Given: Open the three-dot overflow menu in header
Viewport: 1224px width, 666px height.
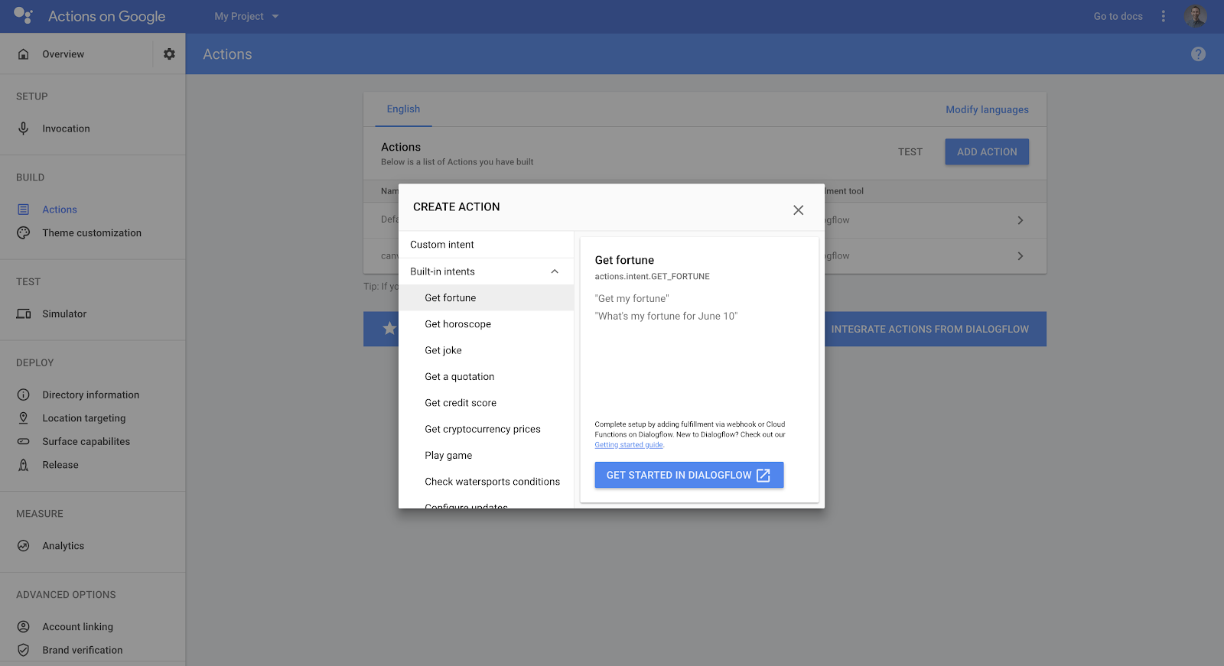Looking at the screenshot, I should pos(1163,16).
